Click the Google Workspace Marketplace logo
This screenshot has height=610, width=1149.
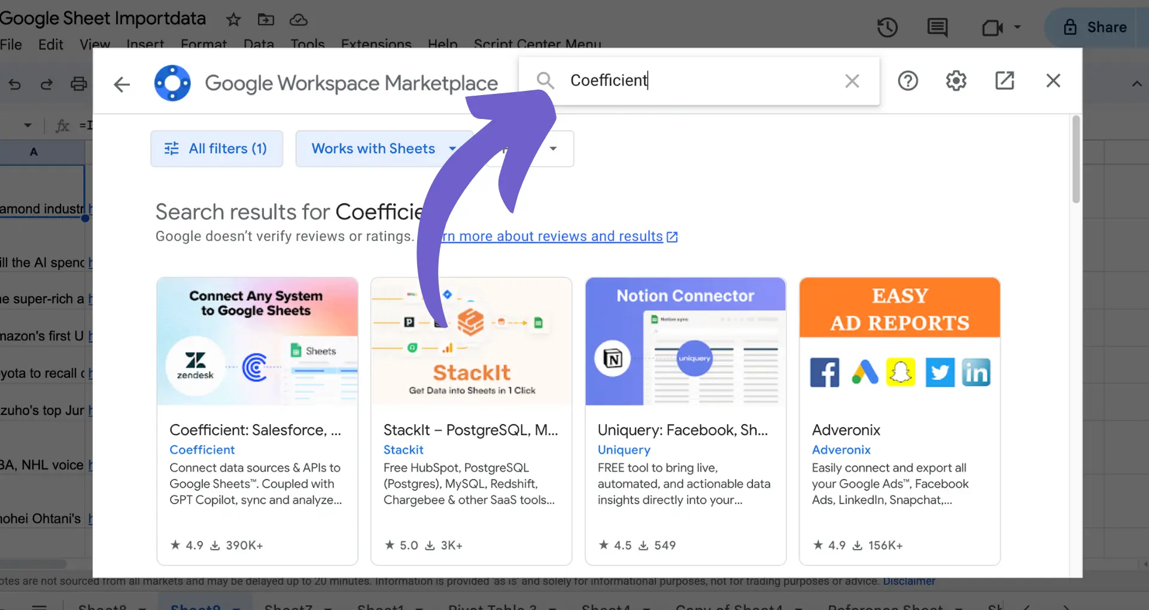point(172,83)
